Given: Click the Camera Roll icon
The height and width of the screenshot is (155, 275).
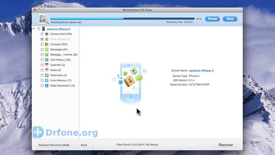Looking at the screenshot, I should point(47,34).
